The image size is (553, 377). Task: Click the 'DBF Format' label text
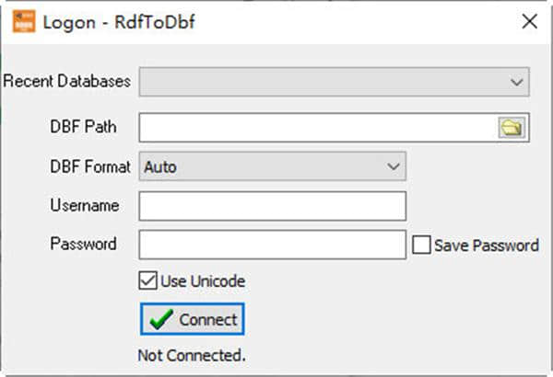pos(90,166)
